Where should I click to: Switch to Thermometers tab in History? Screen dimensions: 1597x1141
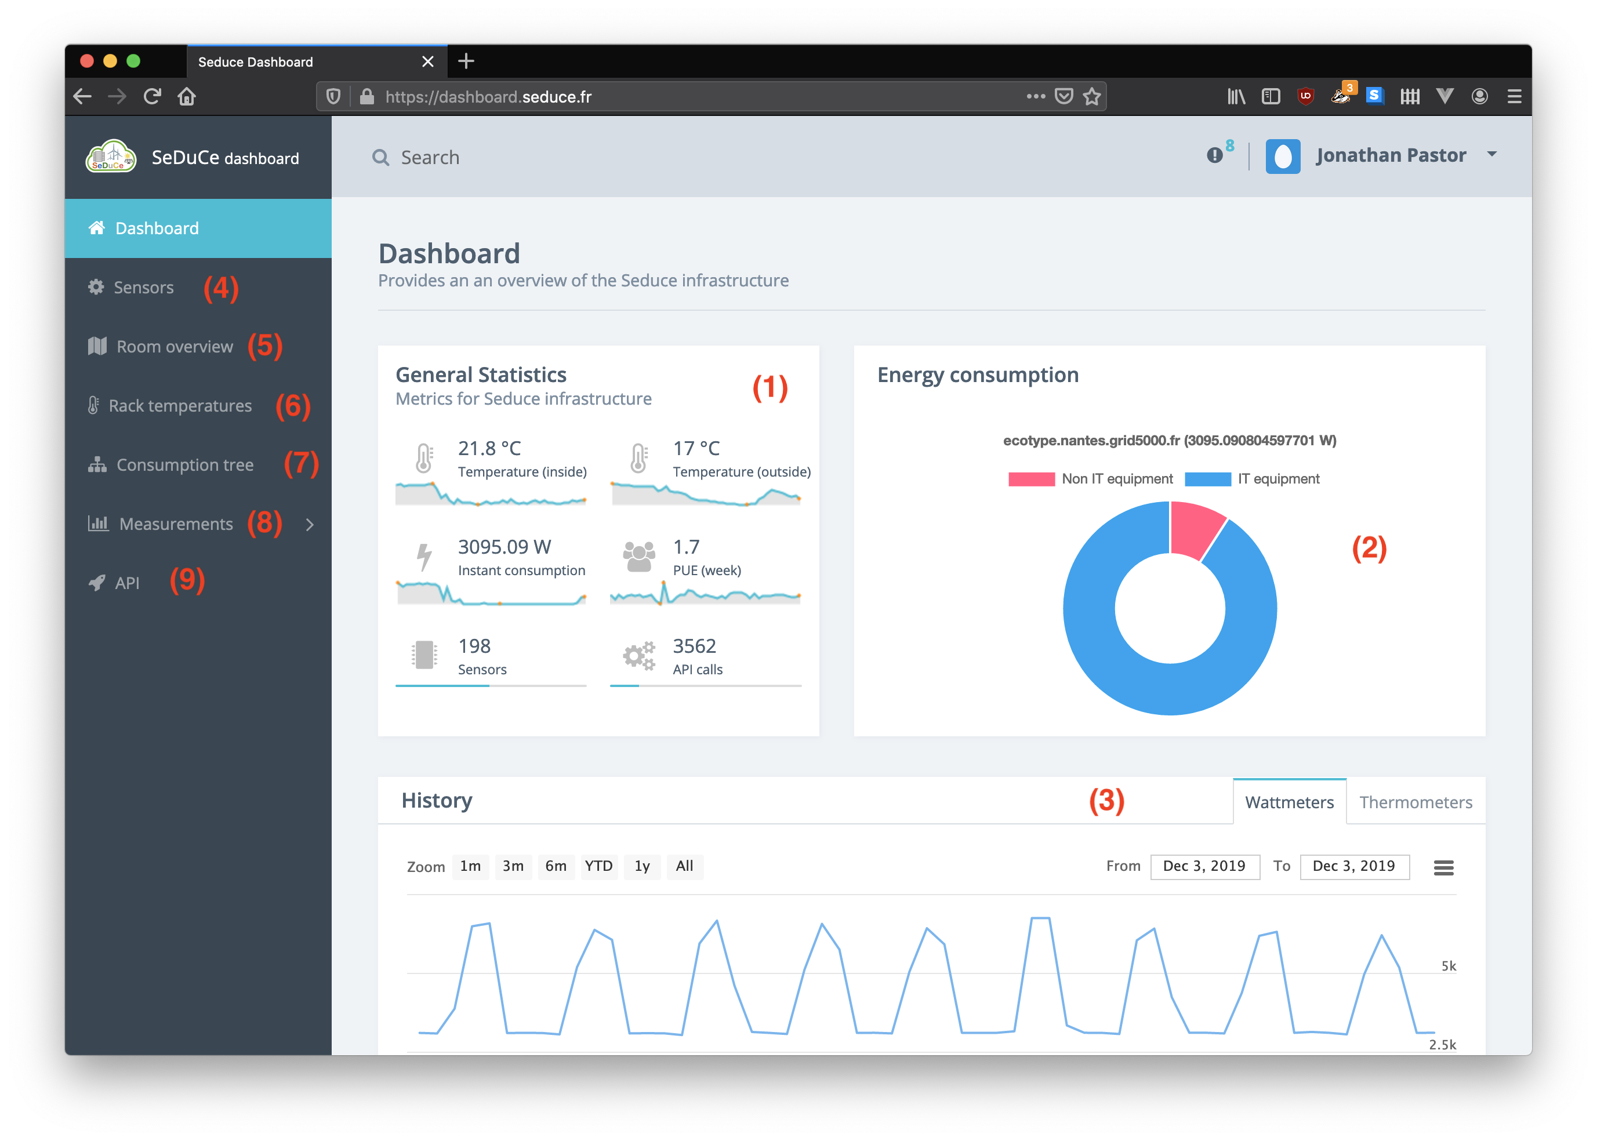tap(1418, 802)
